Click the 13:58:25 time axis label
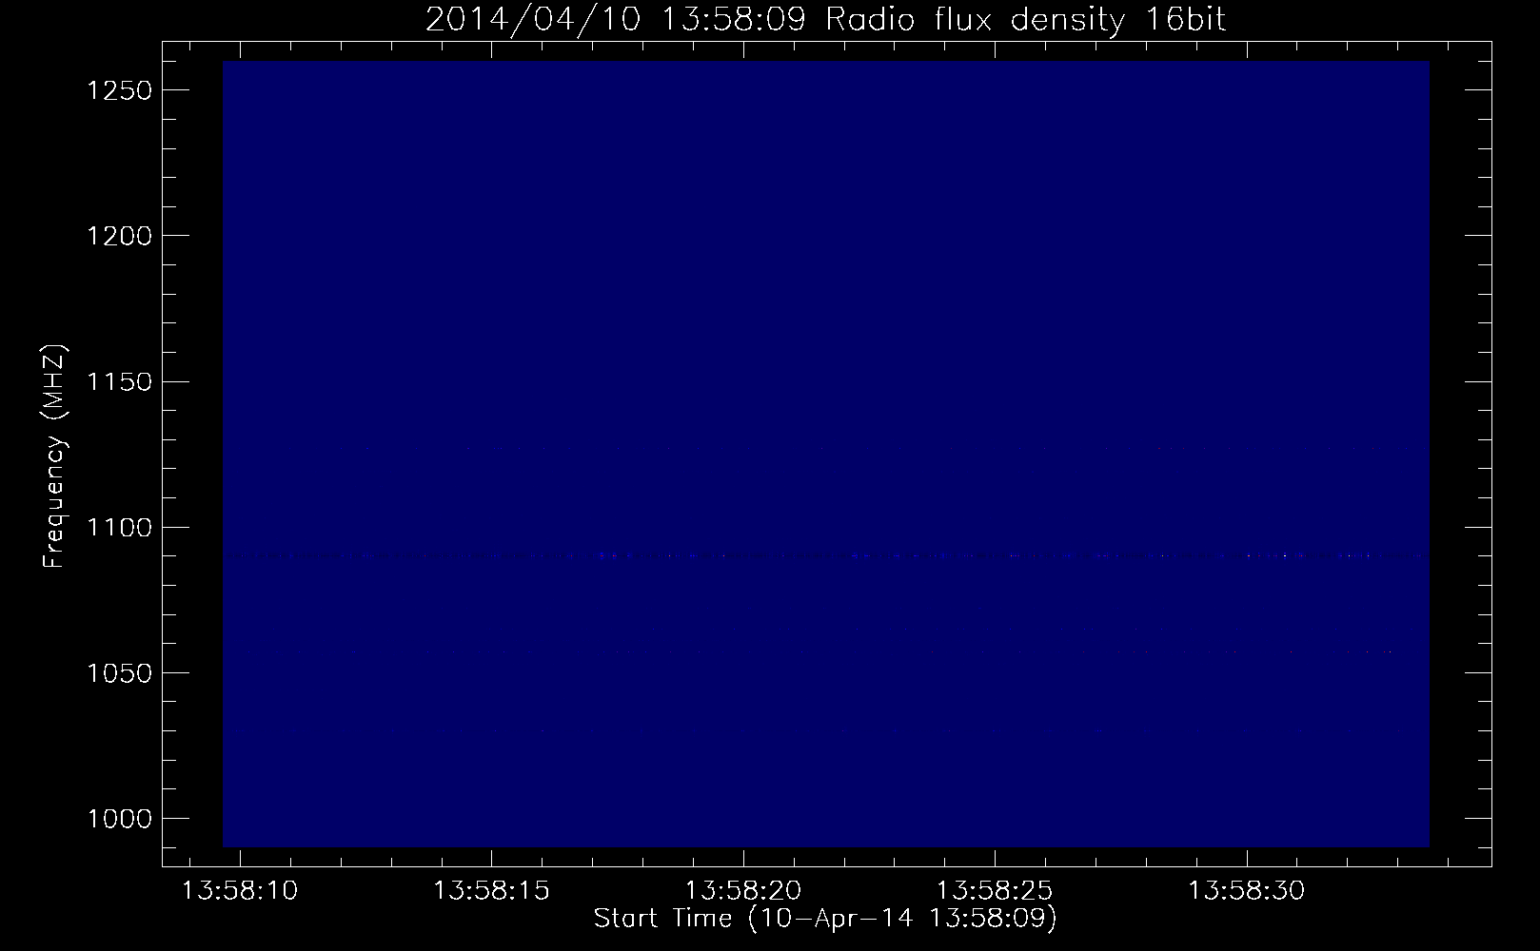The height and width of the screenshot is (951, 1540). point(995,892)
